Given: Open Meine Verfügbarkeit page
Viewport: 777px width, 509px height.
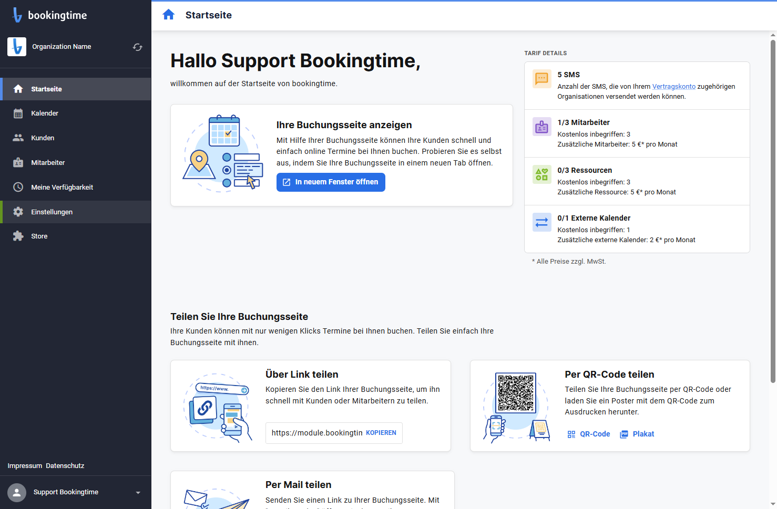Looking at the screenshot, I should pos(76,187).
